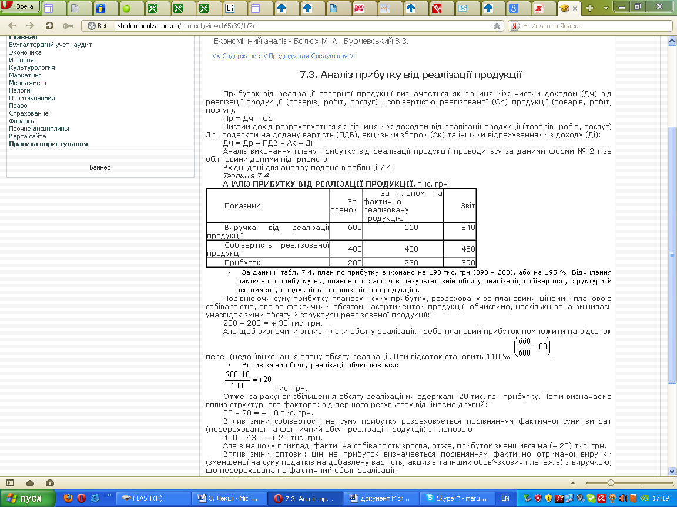Go to Следующая > page link
The width and height of the screenshot is (677, 507).
click(333, 56)
